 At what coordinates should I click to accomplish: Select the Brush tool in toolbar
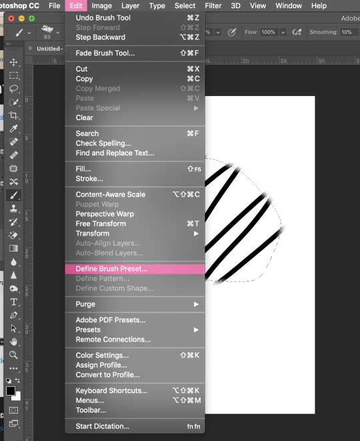13,195
